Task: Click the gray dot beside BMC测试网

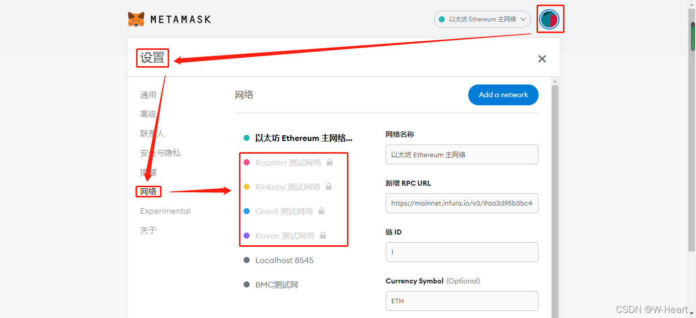Action: click(x=247, y=284)
